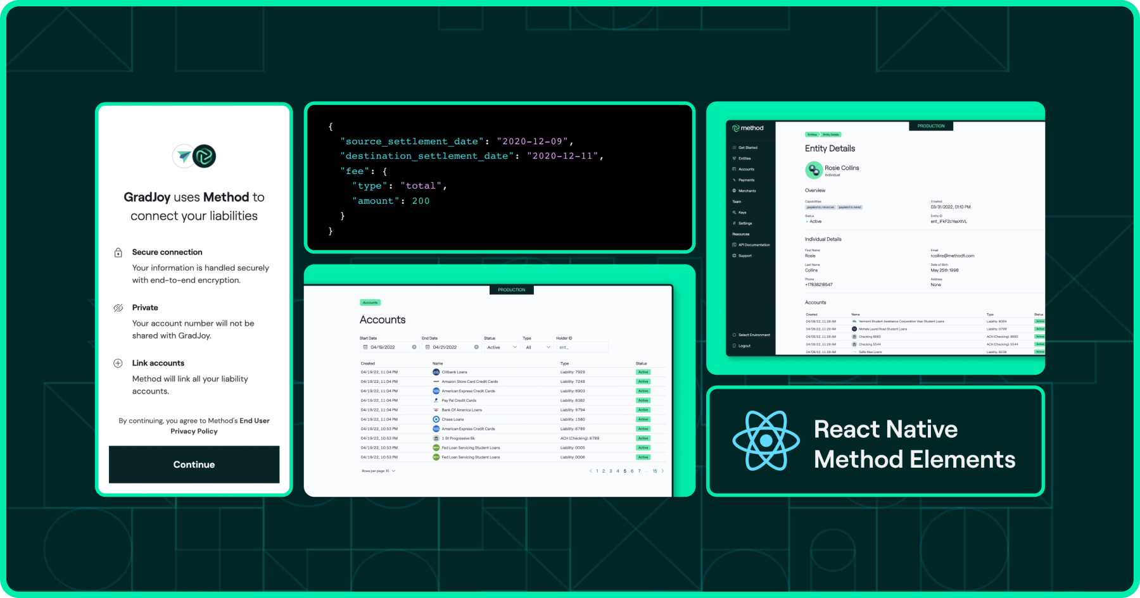Click the Fed Loan logo for Liability 0005
This screenshot has height=598, width=1140.
436,448
